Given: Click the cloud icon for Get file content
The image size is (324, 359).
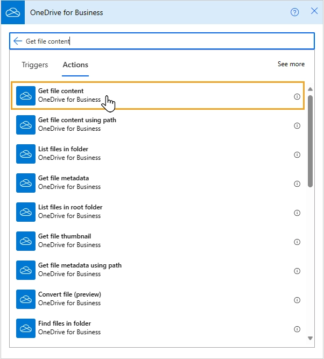Looking at the screenshot, I should point(26,96).
